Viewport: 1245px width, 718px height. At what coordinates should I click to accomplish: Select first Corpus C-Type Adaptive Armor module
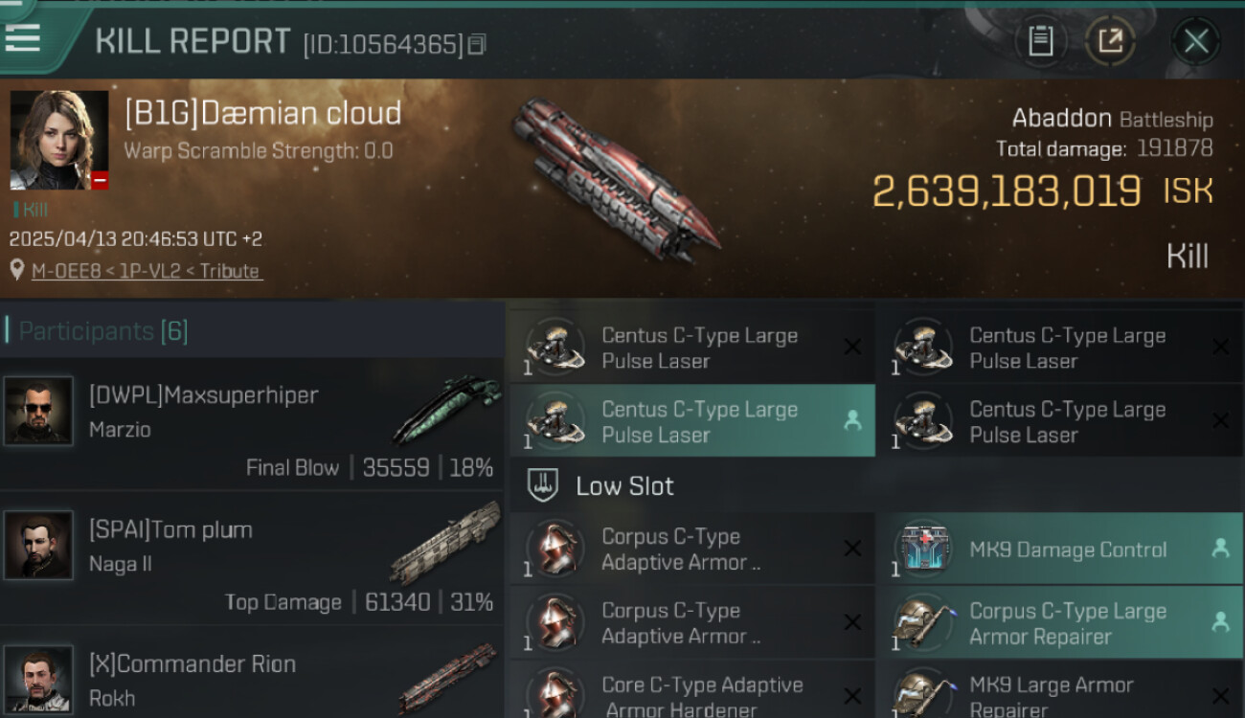pyautogui.click(x=691, y=550)
